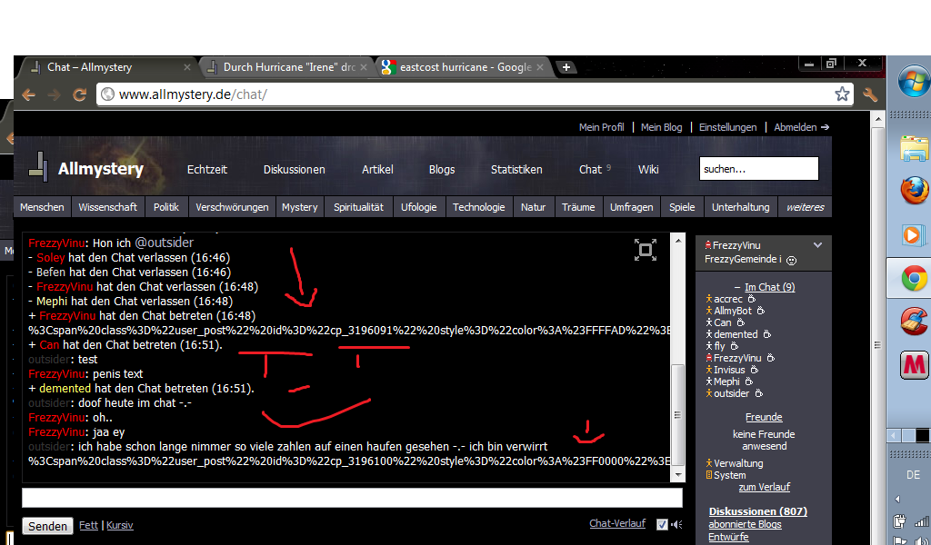Image resolution: width=931 pixels, height=545 pixels.
Task: Open CCleaner from the taskbar
Action: click(x=915, y=322)
